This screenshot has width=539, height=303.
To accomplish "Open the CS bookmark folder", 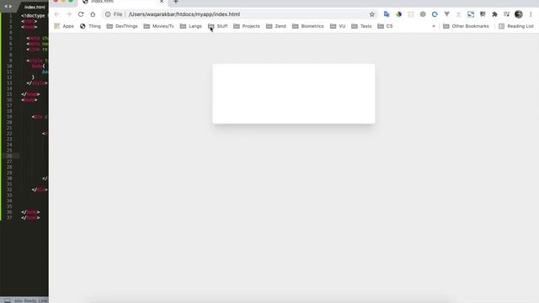I will 385,26.
